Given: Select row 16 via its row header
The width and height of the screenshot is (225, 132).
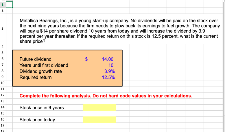Looking at the screenshot, I should 2,119.
